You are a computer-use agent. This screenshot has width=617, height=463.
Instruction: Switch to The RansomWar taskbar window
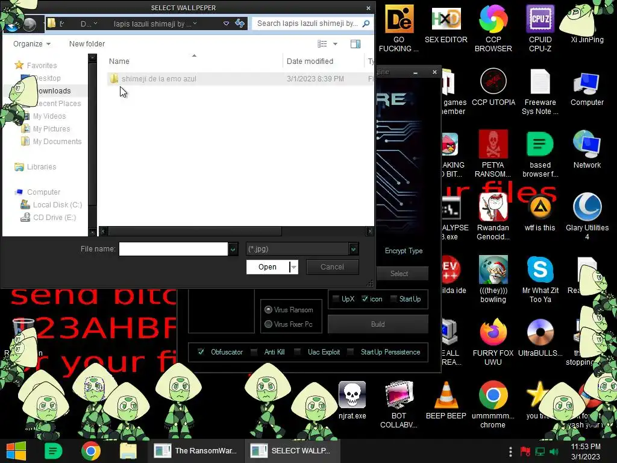196,451
